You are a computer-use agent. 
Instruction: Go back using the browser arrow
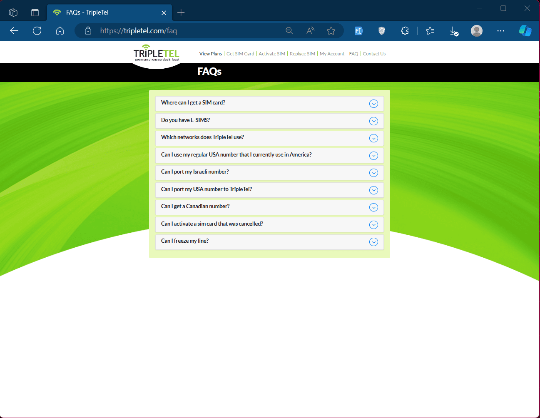(x=14, y=31)
